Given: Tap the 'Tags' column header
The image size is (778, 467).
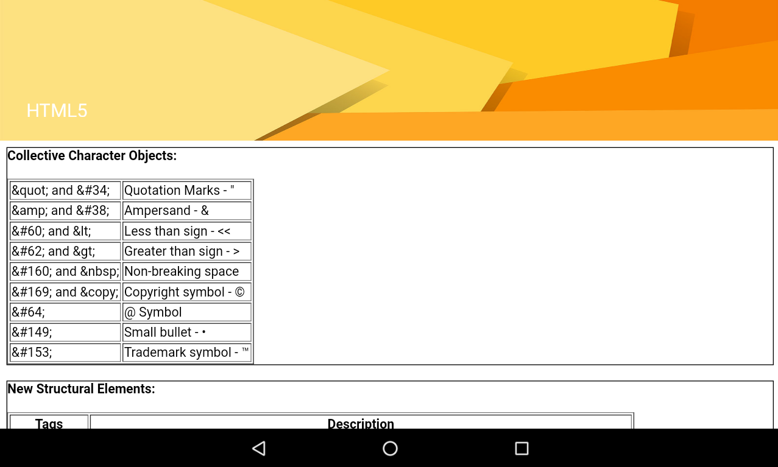Looking at the screenshot, I should pyautogui.click(x=49, y=423).
